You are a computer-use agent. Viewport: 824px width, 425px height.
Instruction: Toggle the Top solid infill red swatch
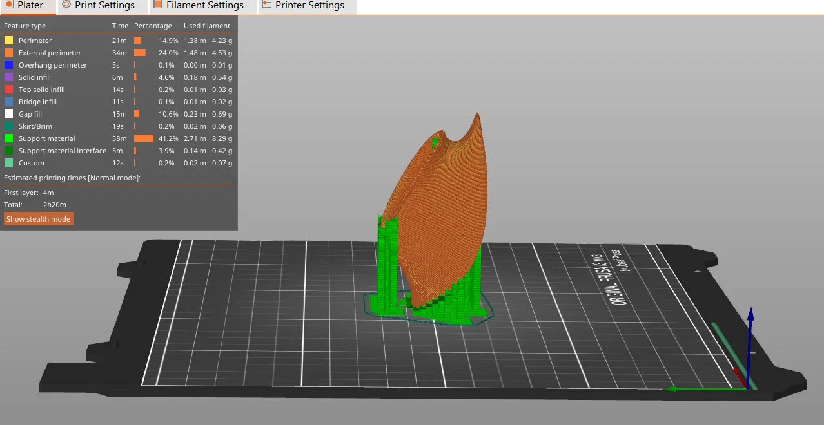[8, 90]
